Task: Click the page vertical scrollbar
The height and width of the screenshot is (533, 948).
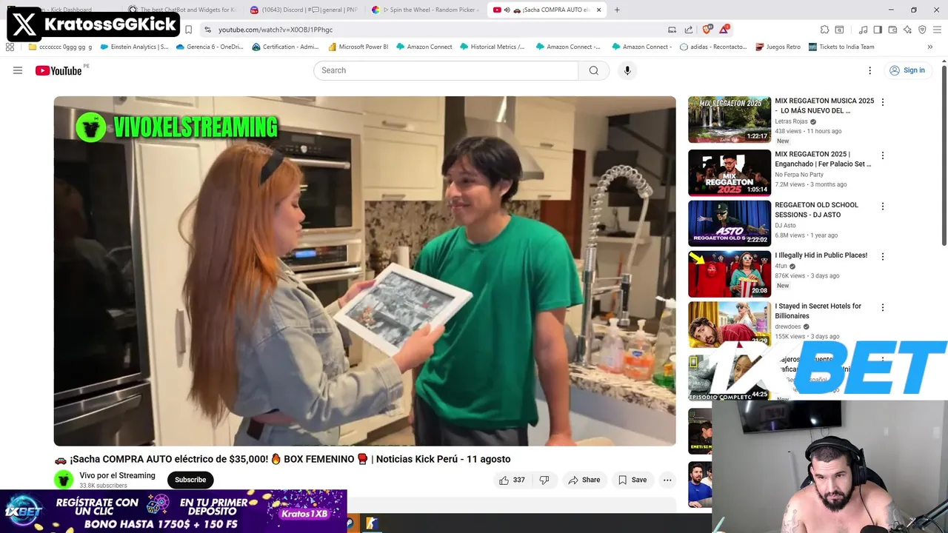Action: pyautogui.click(x=944, y=155)
